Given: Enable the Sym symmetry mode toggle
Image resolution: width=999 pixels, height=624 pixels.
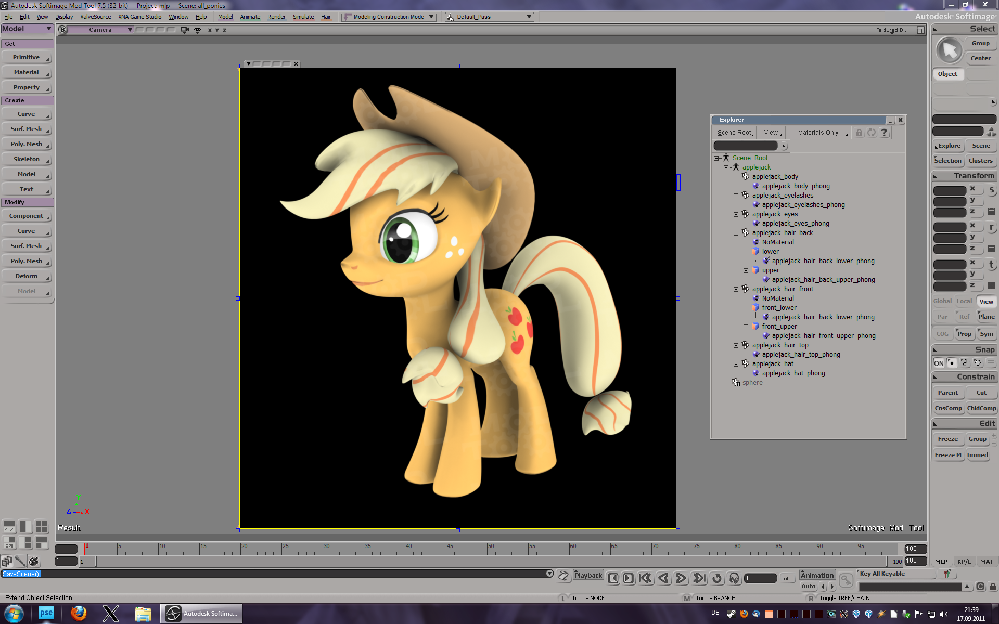Looking at the screenshot, I should click(x=986, y=334).
